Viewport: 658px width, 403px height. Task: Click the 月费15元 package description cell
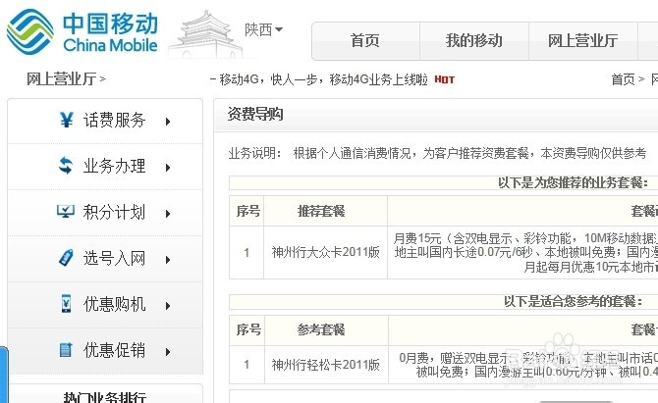coord(522,252)
